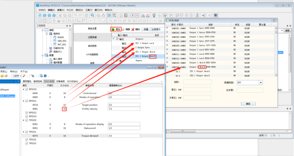Click the 搜索 search button on right panel

click(x=288, y=30)
